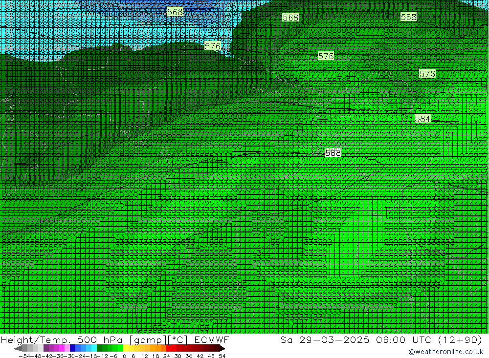Click the legend value '-6' on the color scale
The height and width of the screenshot is (358, 489).
pos(113,356)
